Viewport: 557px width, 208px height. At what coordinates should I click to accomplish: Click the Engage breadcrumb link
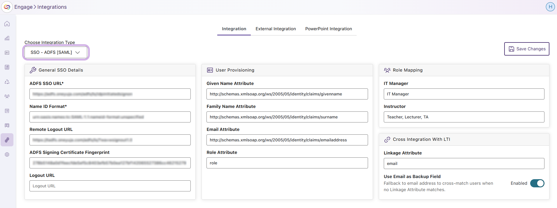23,7
